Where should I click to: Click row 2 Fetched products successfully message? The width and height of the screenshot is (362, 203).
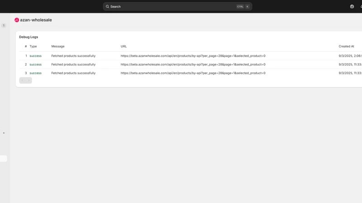coord(73,65)
